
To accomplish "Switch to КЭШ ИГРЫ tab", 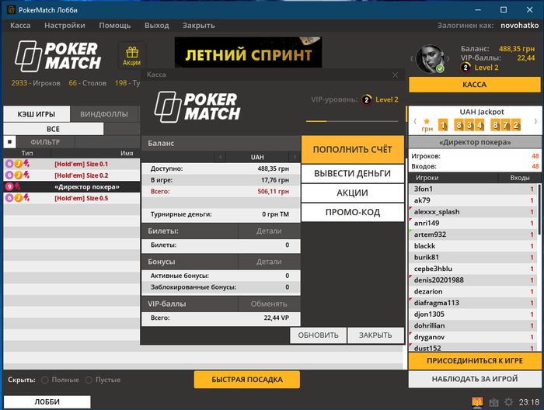I will (37, 114).
